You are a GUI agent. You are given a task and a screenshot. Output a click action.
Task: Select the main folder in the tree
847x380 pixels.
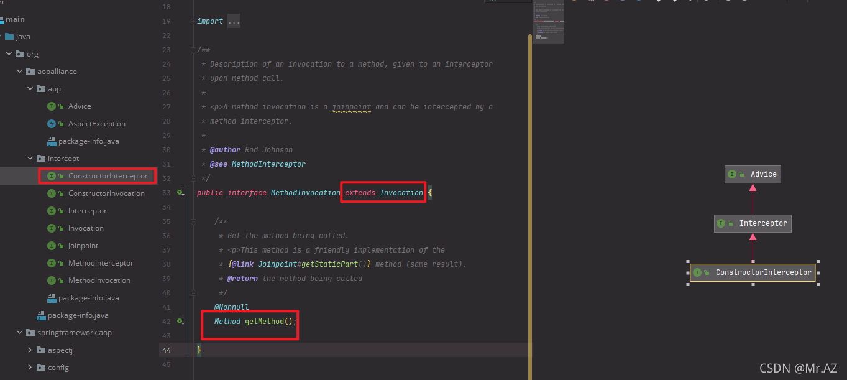15,19
